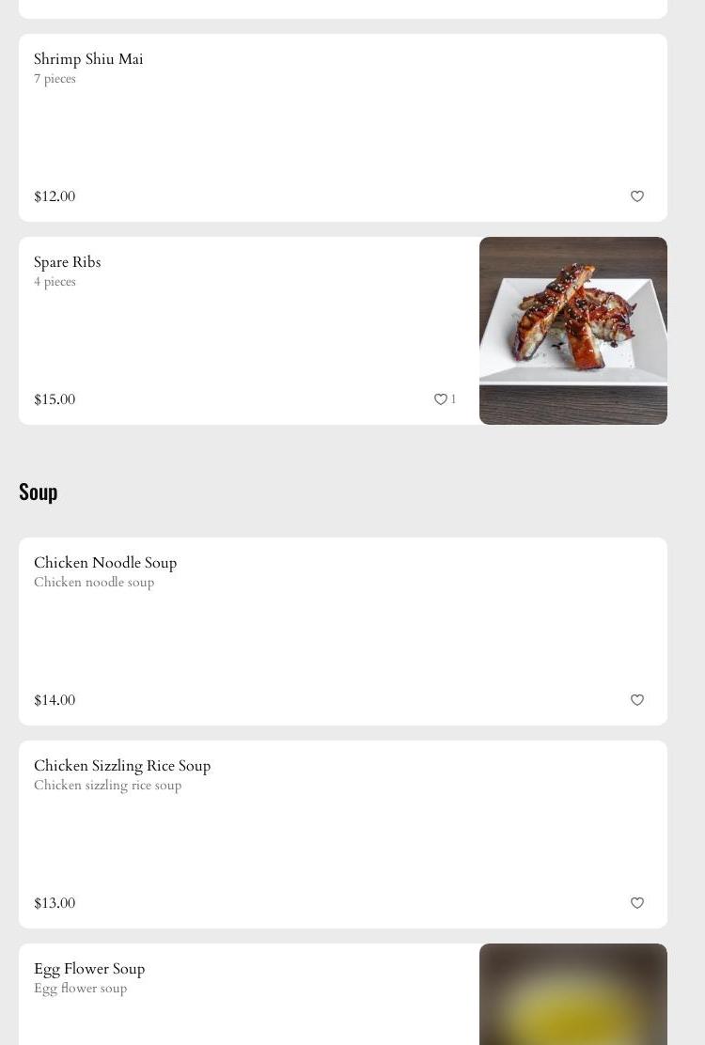The image size is (705, 1045).
Task: Click the Spare Ribs like count
Action: 453,399
